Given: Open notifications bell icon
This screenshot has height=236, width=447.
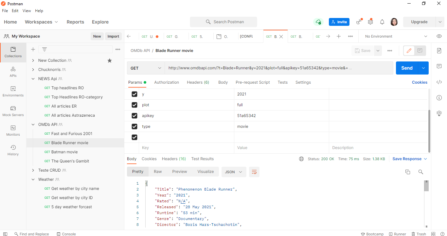Looking at the screenshot, I should [382, 22].
